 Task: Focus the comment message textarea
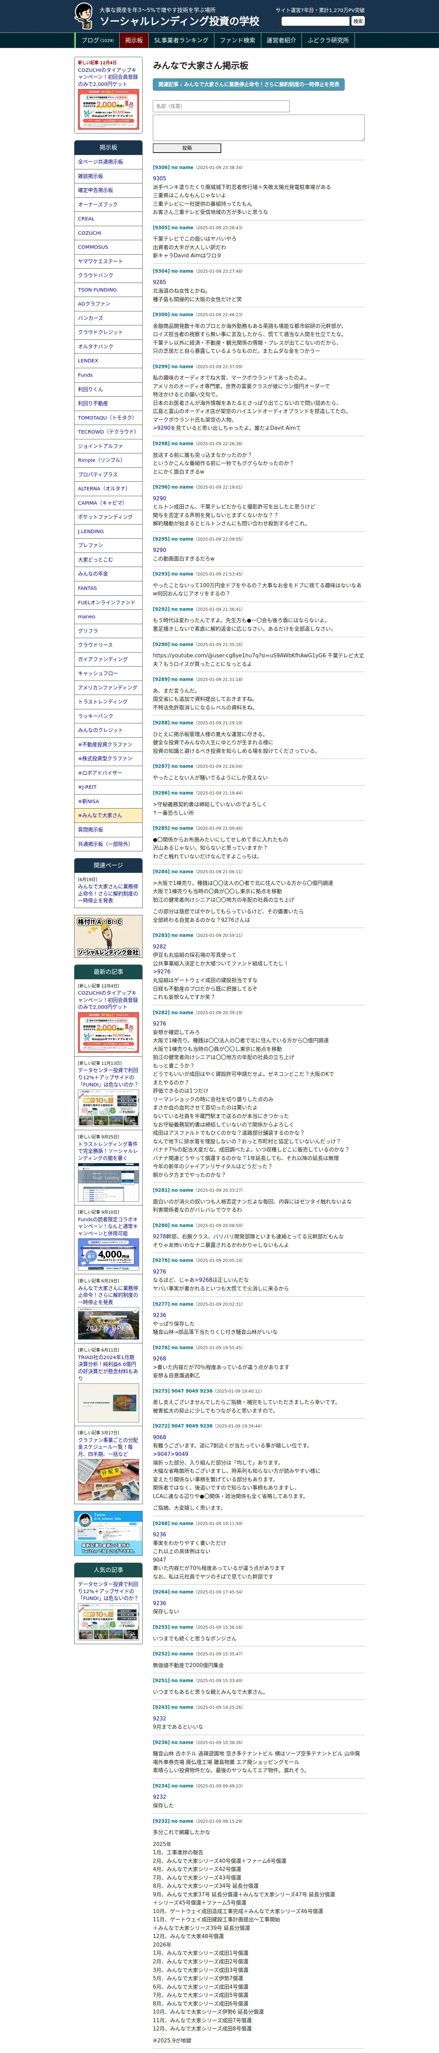point(259,128)
